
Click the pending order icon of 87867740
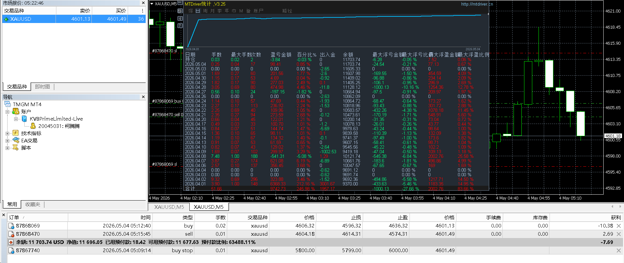point(11,251)
